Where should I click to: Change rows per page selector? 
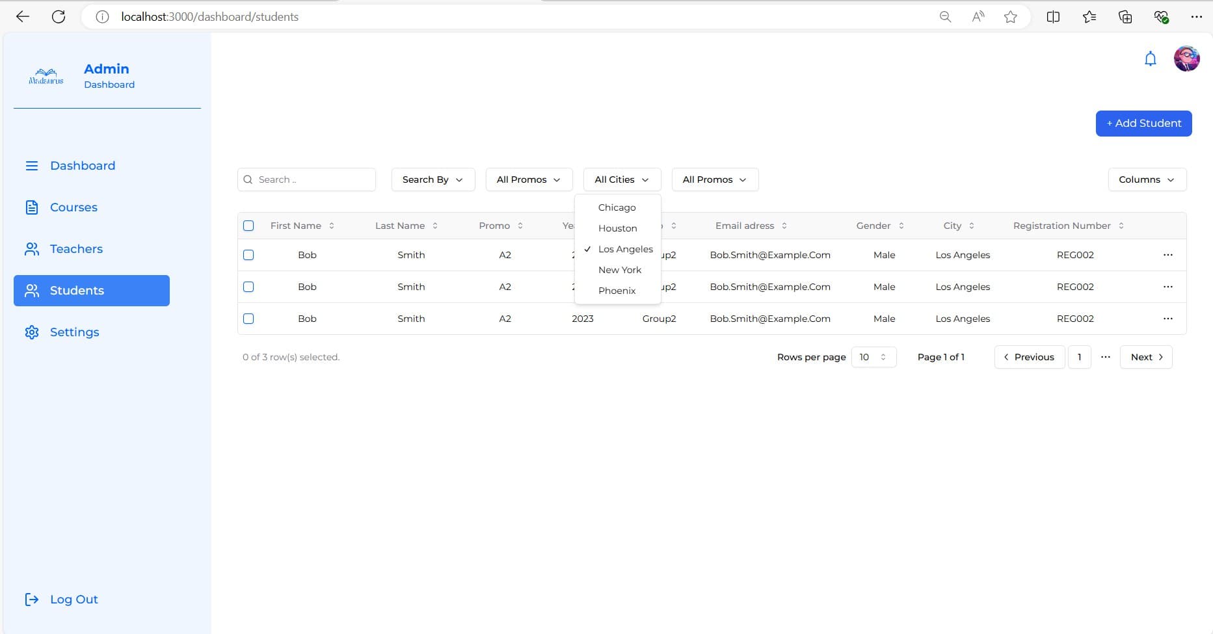point(873,357)
